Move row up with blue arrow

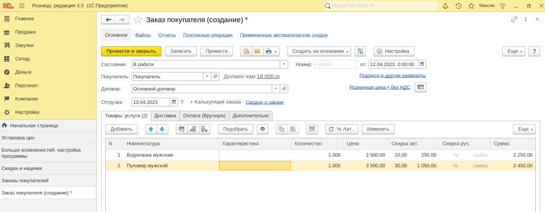[x=151, y=129]
